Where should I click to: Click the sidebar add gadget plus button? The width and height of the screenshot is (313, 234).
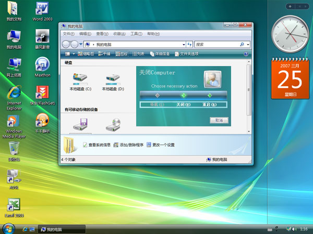(290, 6)
